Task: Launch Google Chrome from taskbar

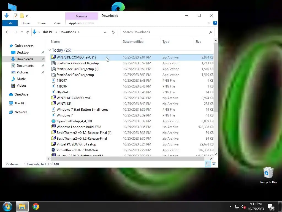Action: click(36, 206)
